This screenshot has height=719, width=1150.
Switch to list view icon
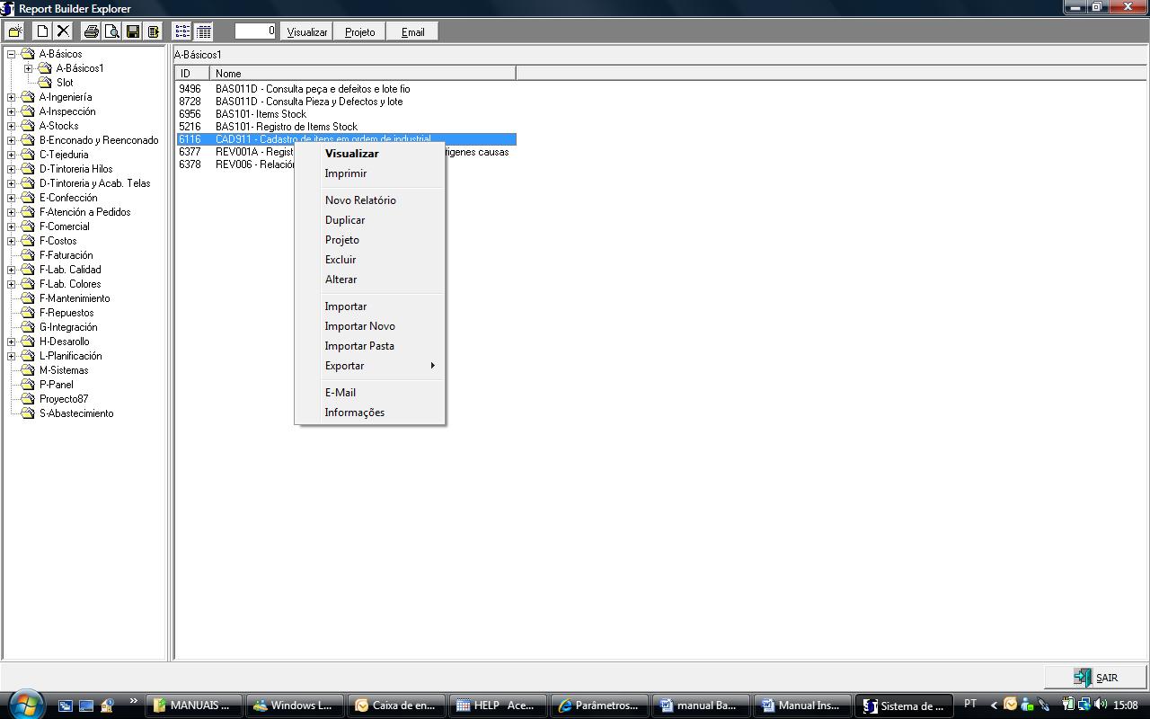coord(182,31)
